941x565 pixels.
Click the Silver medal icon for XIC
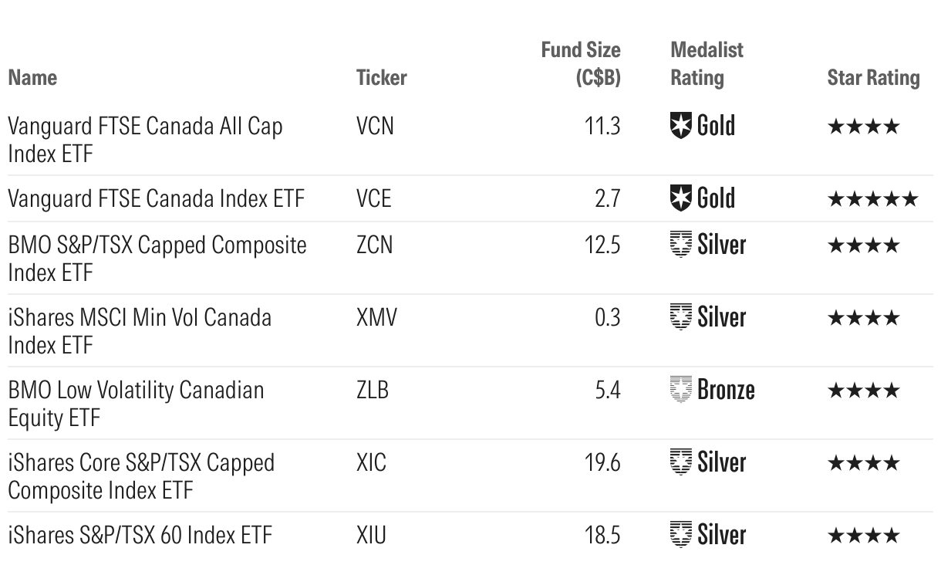681,462
